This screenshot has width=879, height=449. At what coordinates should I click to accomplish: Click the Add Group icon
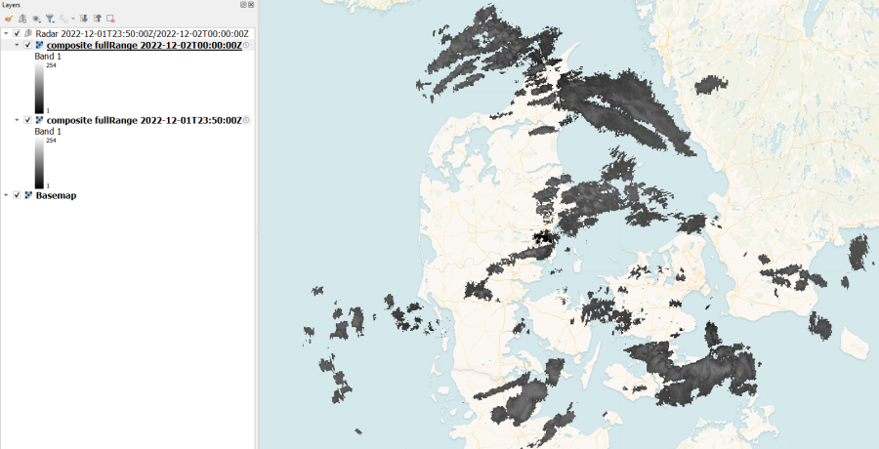(x=21, y=19)
